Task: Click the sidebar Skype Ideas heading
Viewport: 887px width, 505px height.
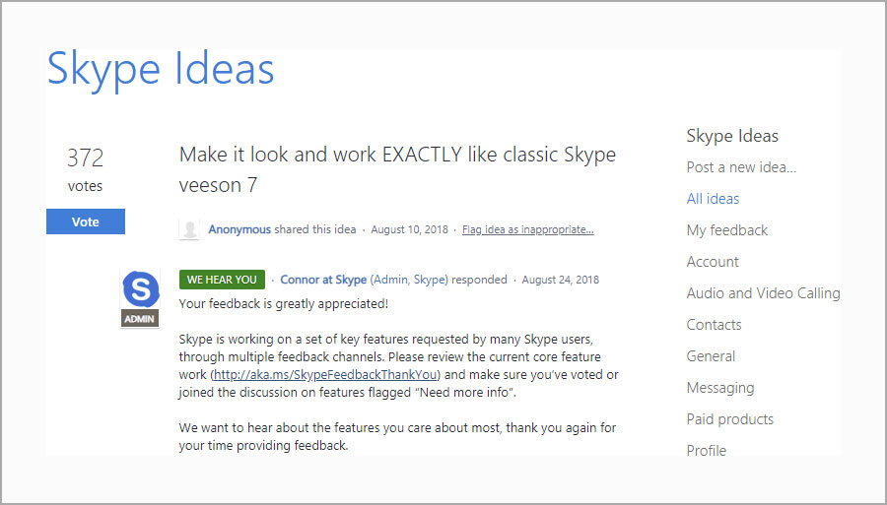Action: point(732,136)
